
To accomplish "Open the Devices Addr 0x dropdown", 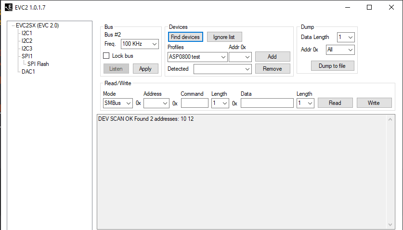I will 240,57.
